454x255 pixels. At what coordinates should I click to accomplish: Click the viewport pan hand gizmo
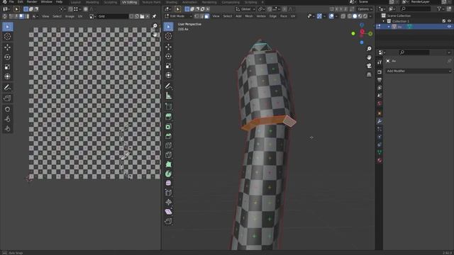(x=369, y=57)
